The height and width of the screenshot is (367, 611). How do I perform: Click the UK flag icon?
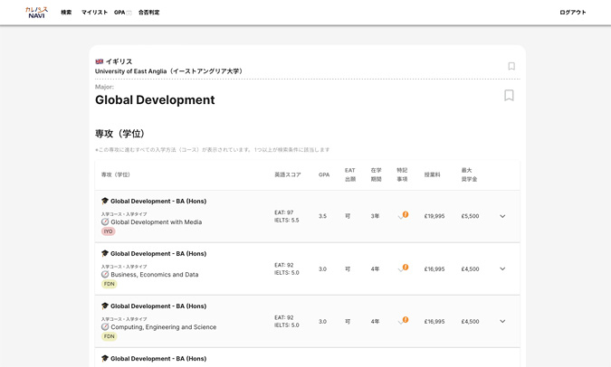coord(100,61)
